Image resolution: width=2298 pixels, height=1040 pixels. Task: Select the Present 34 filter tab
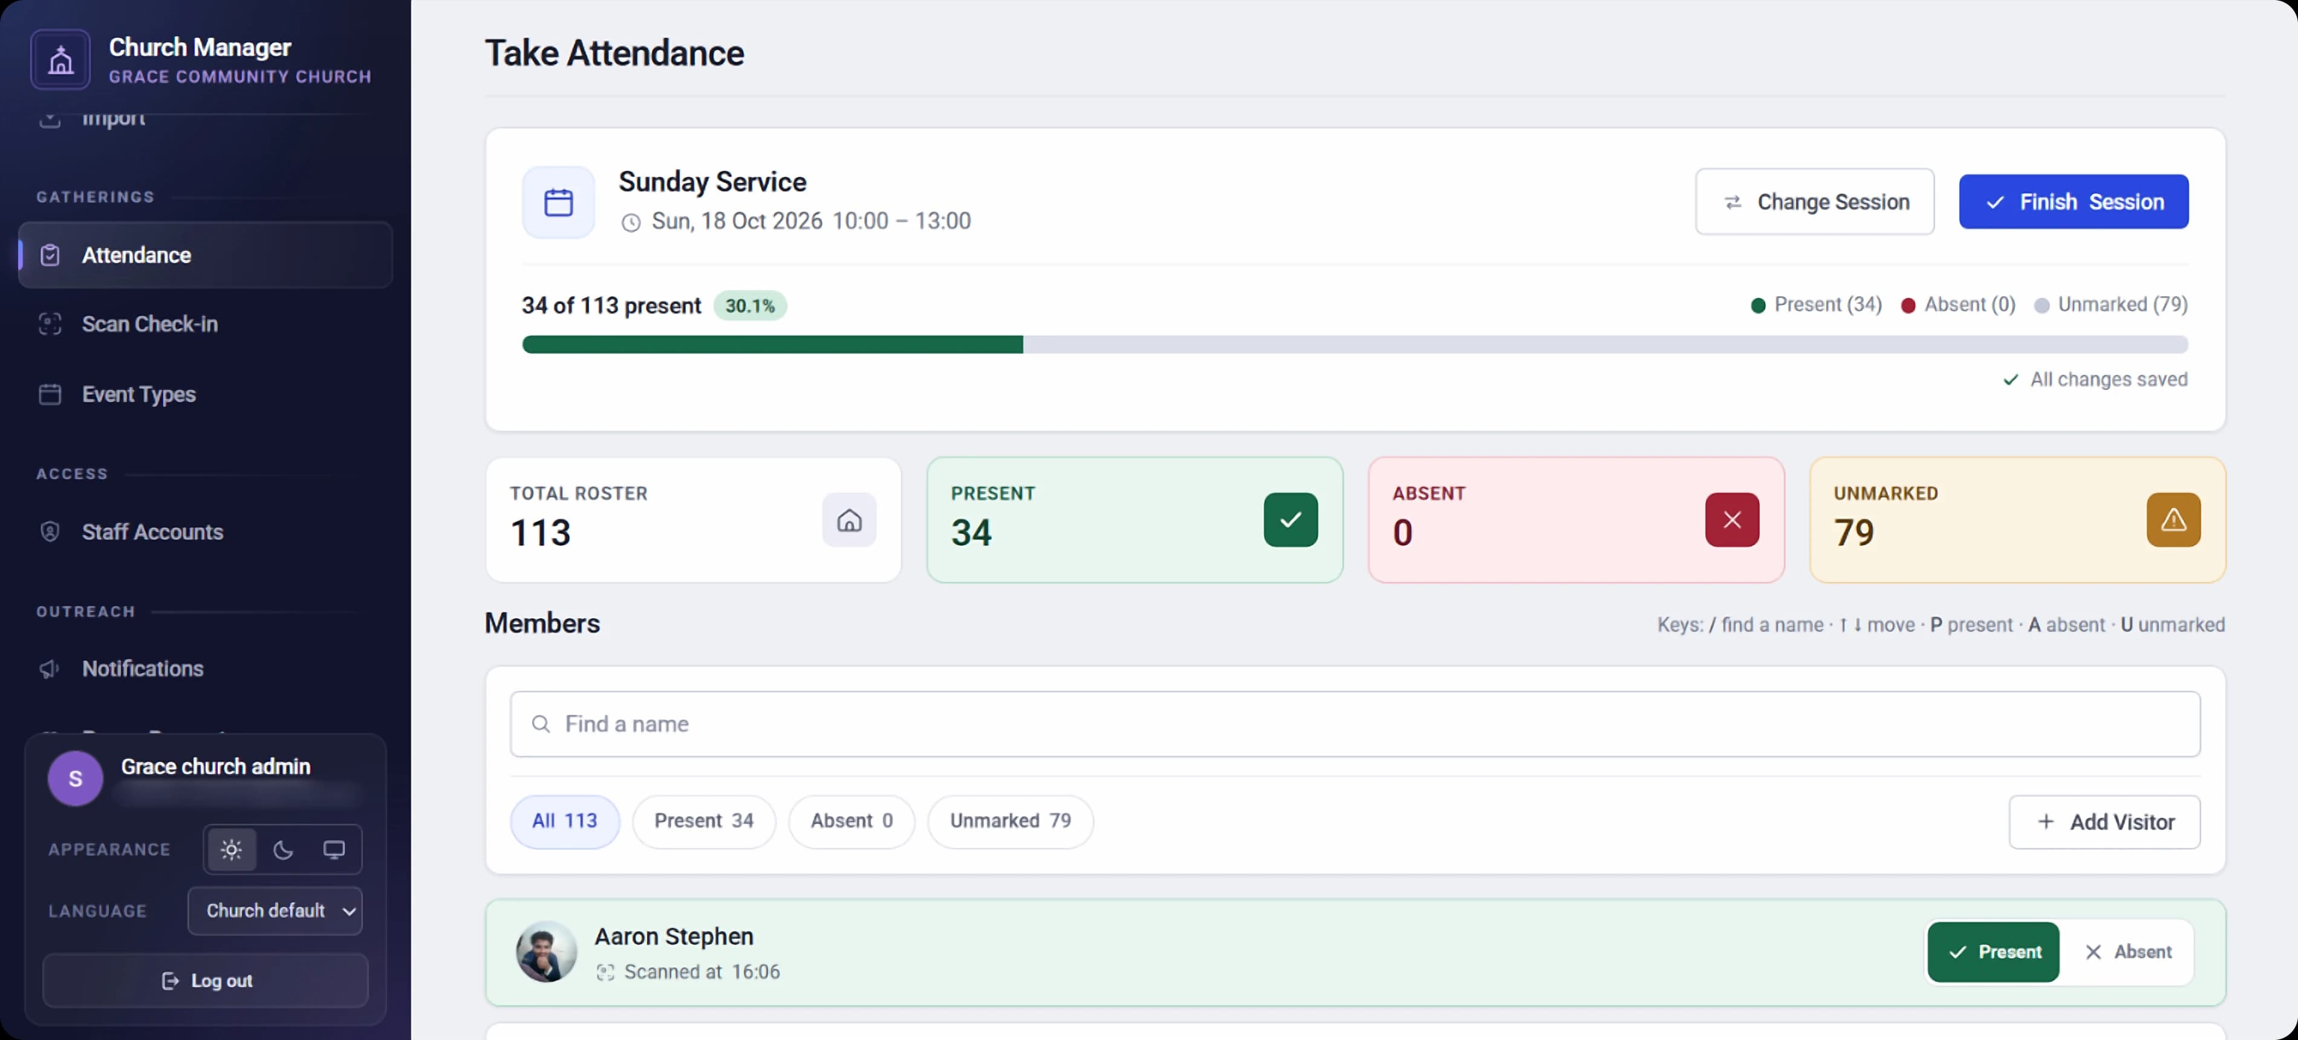coord(704,822)
